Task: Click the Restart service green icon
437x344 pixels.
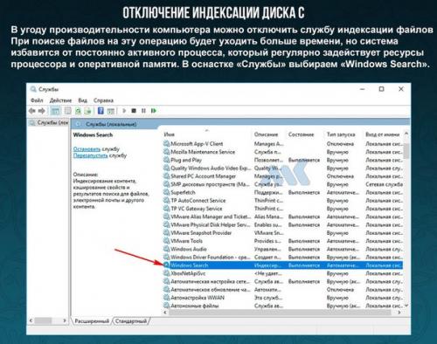Action: pos(154,111)
